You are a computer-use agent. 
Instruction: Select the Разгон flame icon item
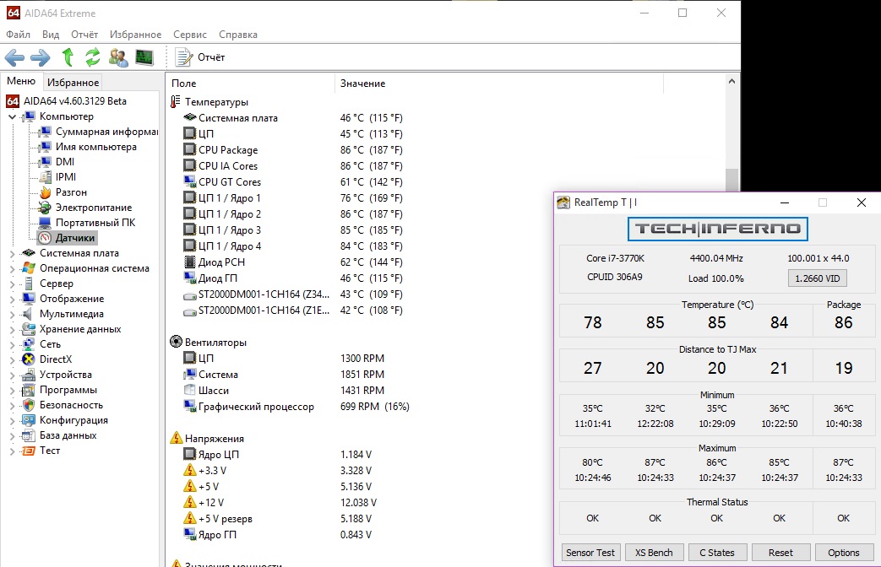coord(45,192)
